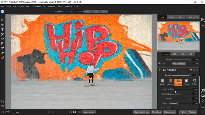Click the Browse icon at top right
This screenshot has width=205, height=115.
[x=203, y=20]
